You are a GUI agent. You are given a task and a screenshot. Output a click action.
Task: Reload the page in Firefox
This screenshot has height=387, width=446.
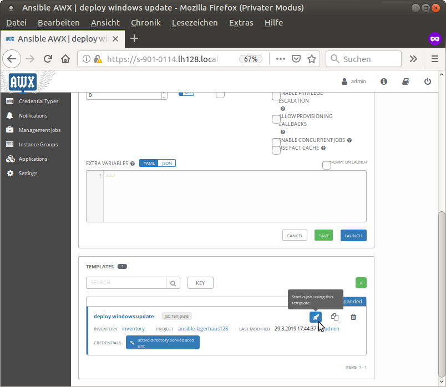[48, 59]
